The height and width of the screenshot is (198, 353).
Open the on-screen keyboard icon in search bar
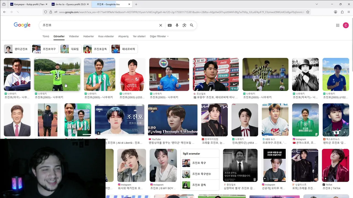[170, 25]
